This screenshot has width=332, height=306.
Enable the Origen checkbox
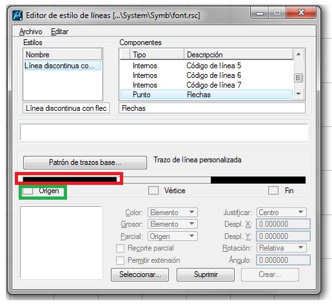click(x=28, y=191)
